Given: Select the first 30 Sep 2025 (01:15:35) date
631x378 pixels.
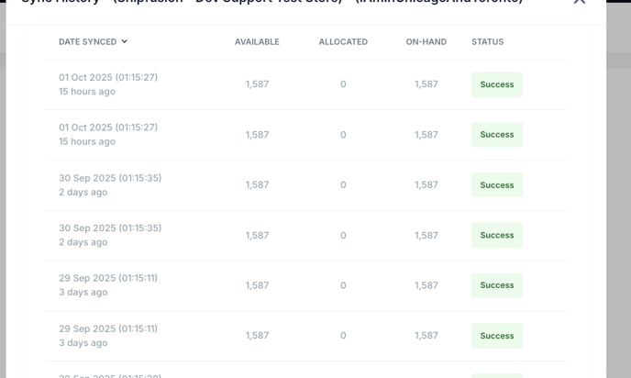Looking at the screenshot, I should coord(110,178).
